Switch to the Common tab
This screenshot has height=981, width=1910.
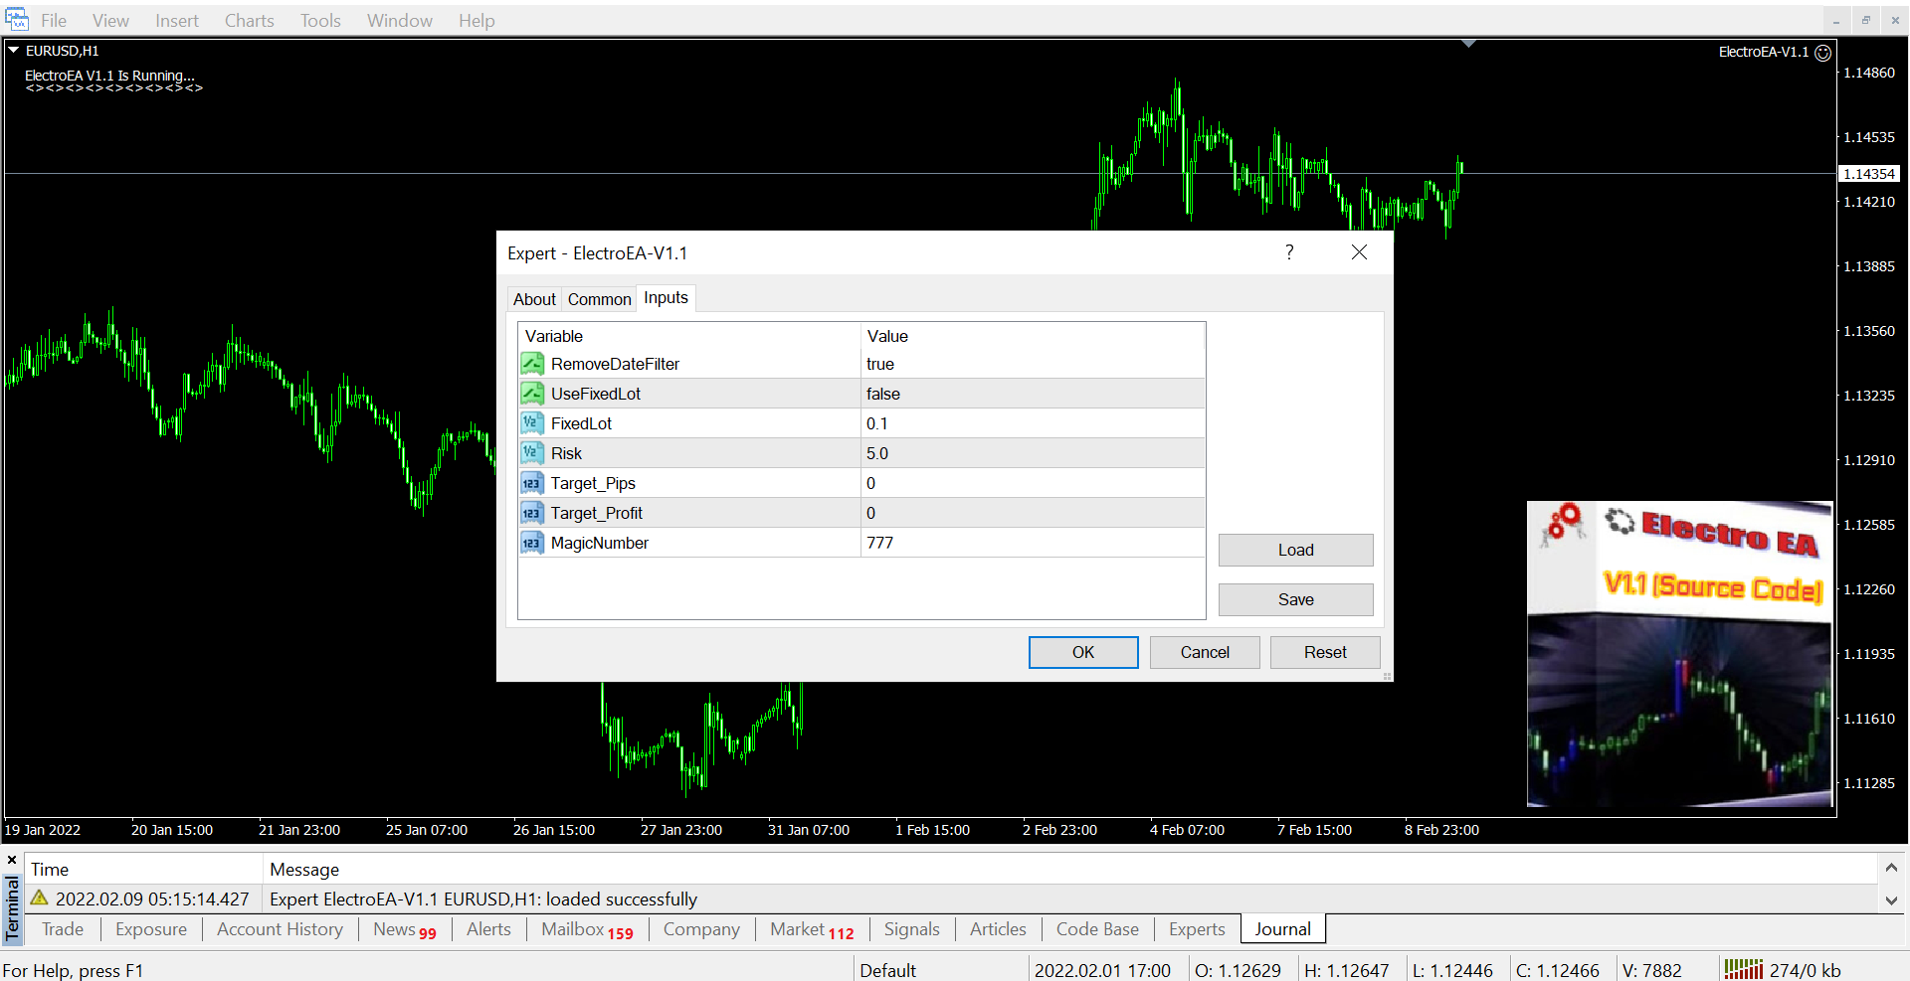point(599,299)
